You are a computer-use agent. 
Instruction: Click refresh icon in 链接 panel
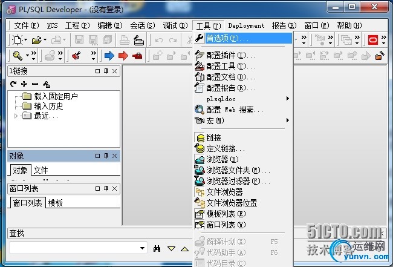[x=13, y=84]
